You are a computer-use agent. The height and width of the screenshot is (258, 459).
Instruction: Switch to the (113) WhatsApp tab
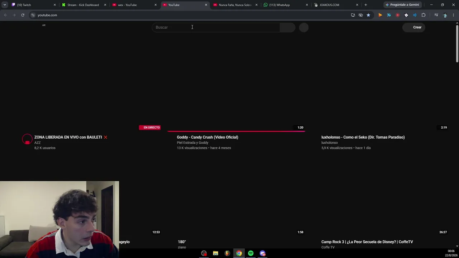click(285, 5)
